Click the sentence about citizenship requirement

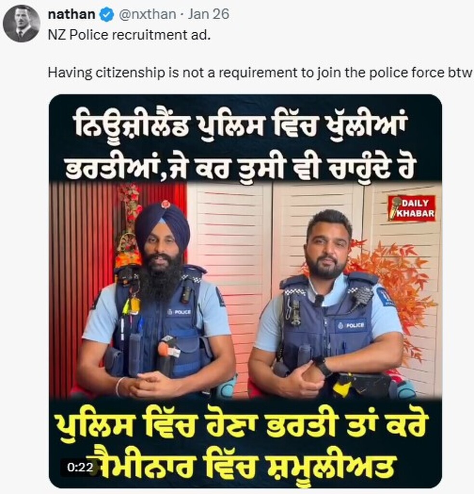click(x=260, y=73)
